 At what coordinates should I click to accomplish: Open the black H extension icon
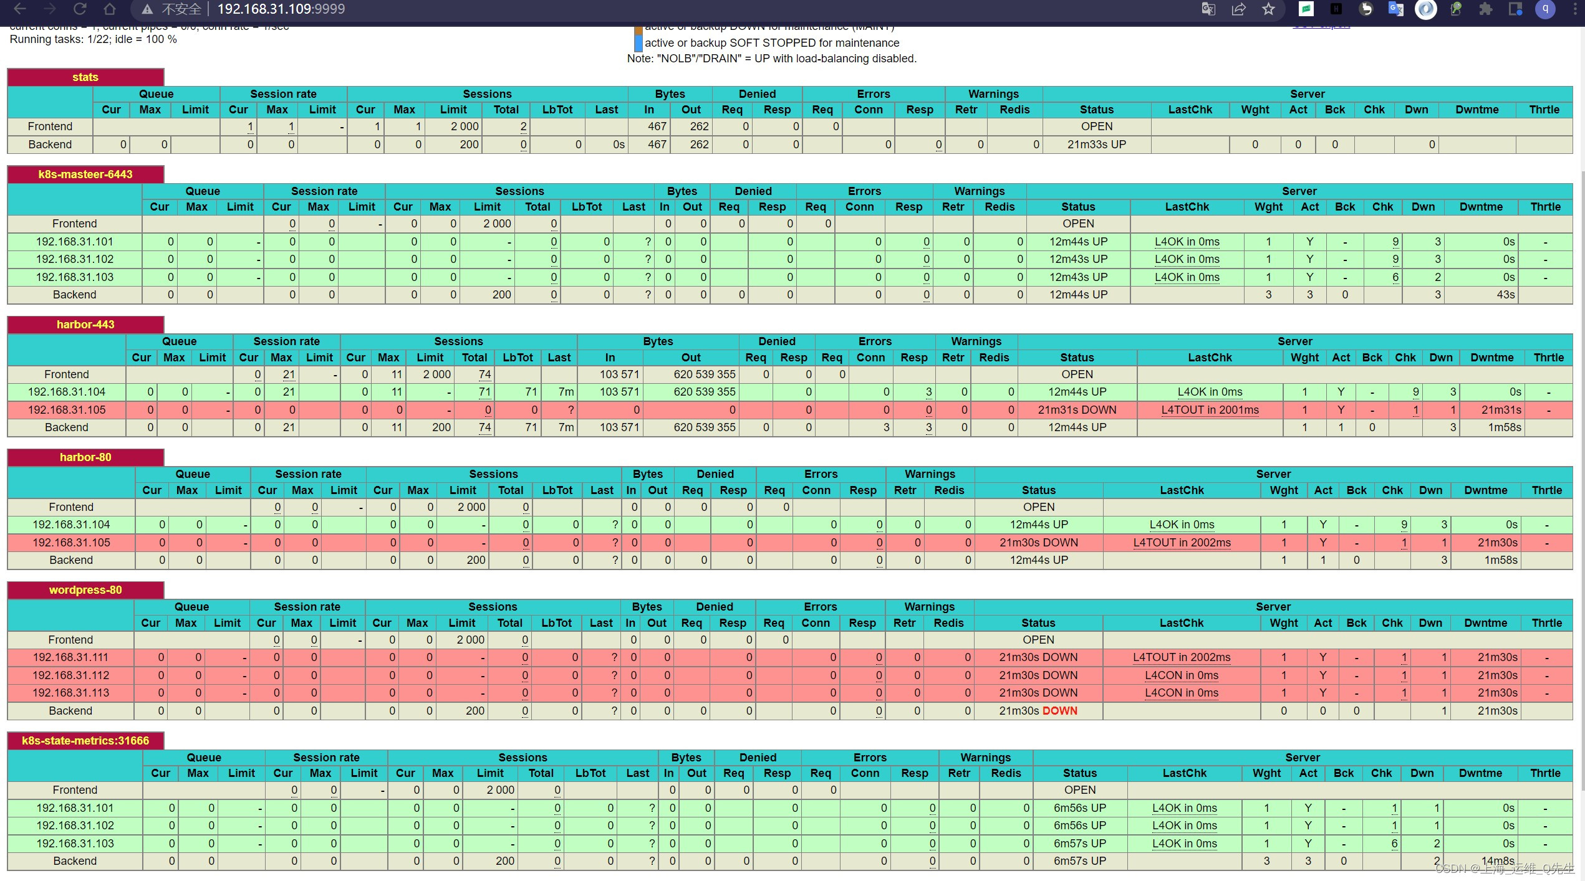pos(1336,9)
